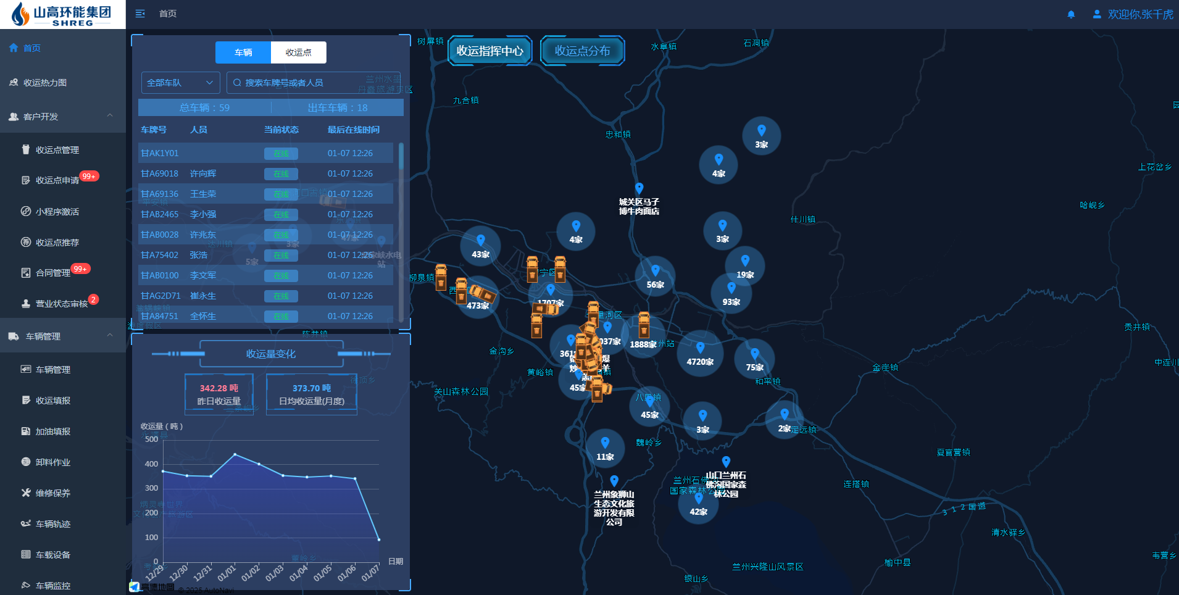The height and width of the screenshot is (595, 1179).
Task: Select driver 李小强 in the list
Action: click(203, 214)
